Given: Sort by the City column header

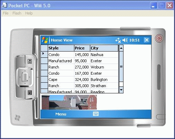Looking at the screenshot, I should pyautogui.click(x=104, y=48).
